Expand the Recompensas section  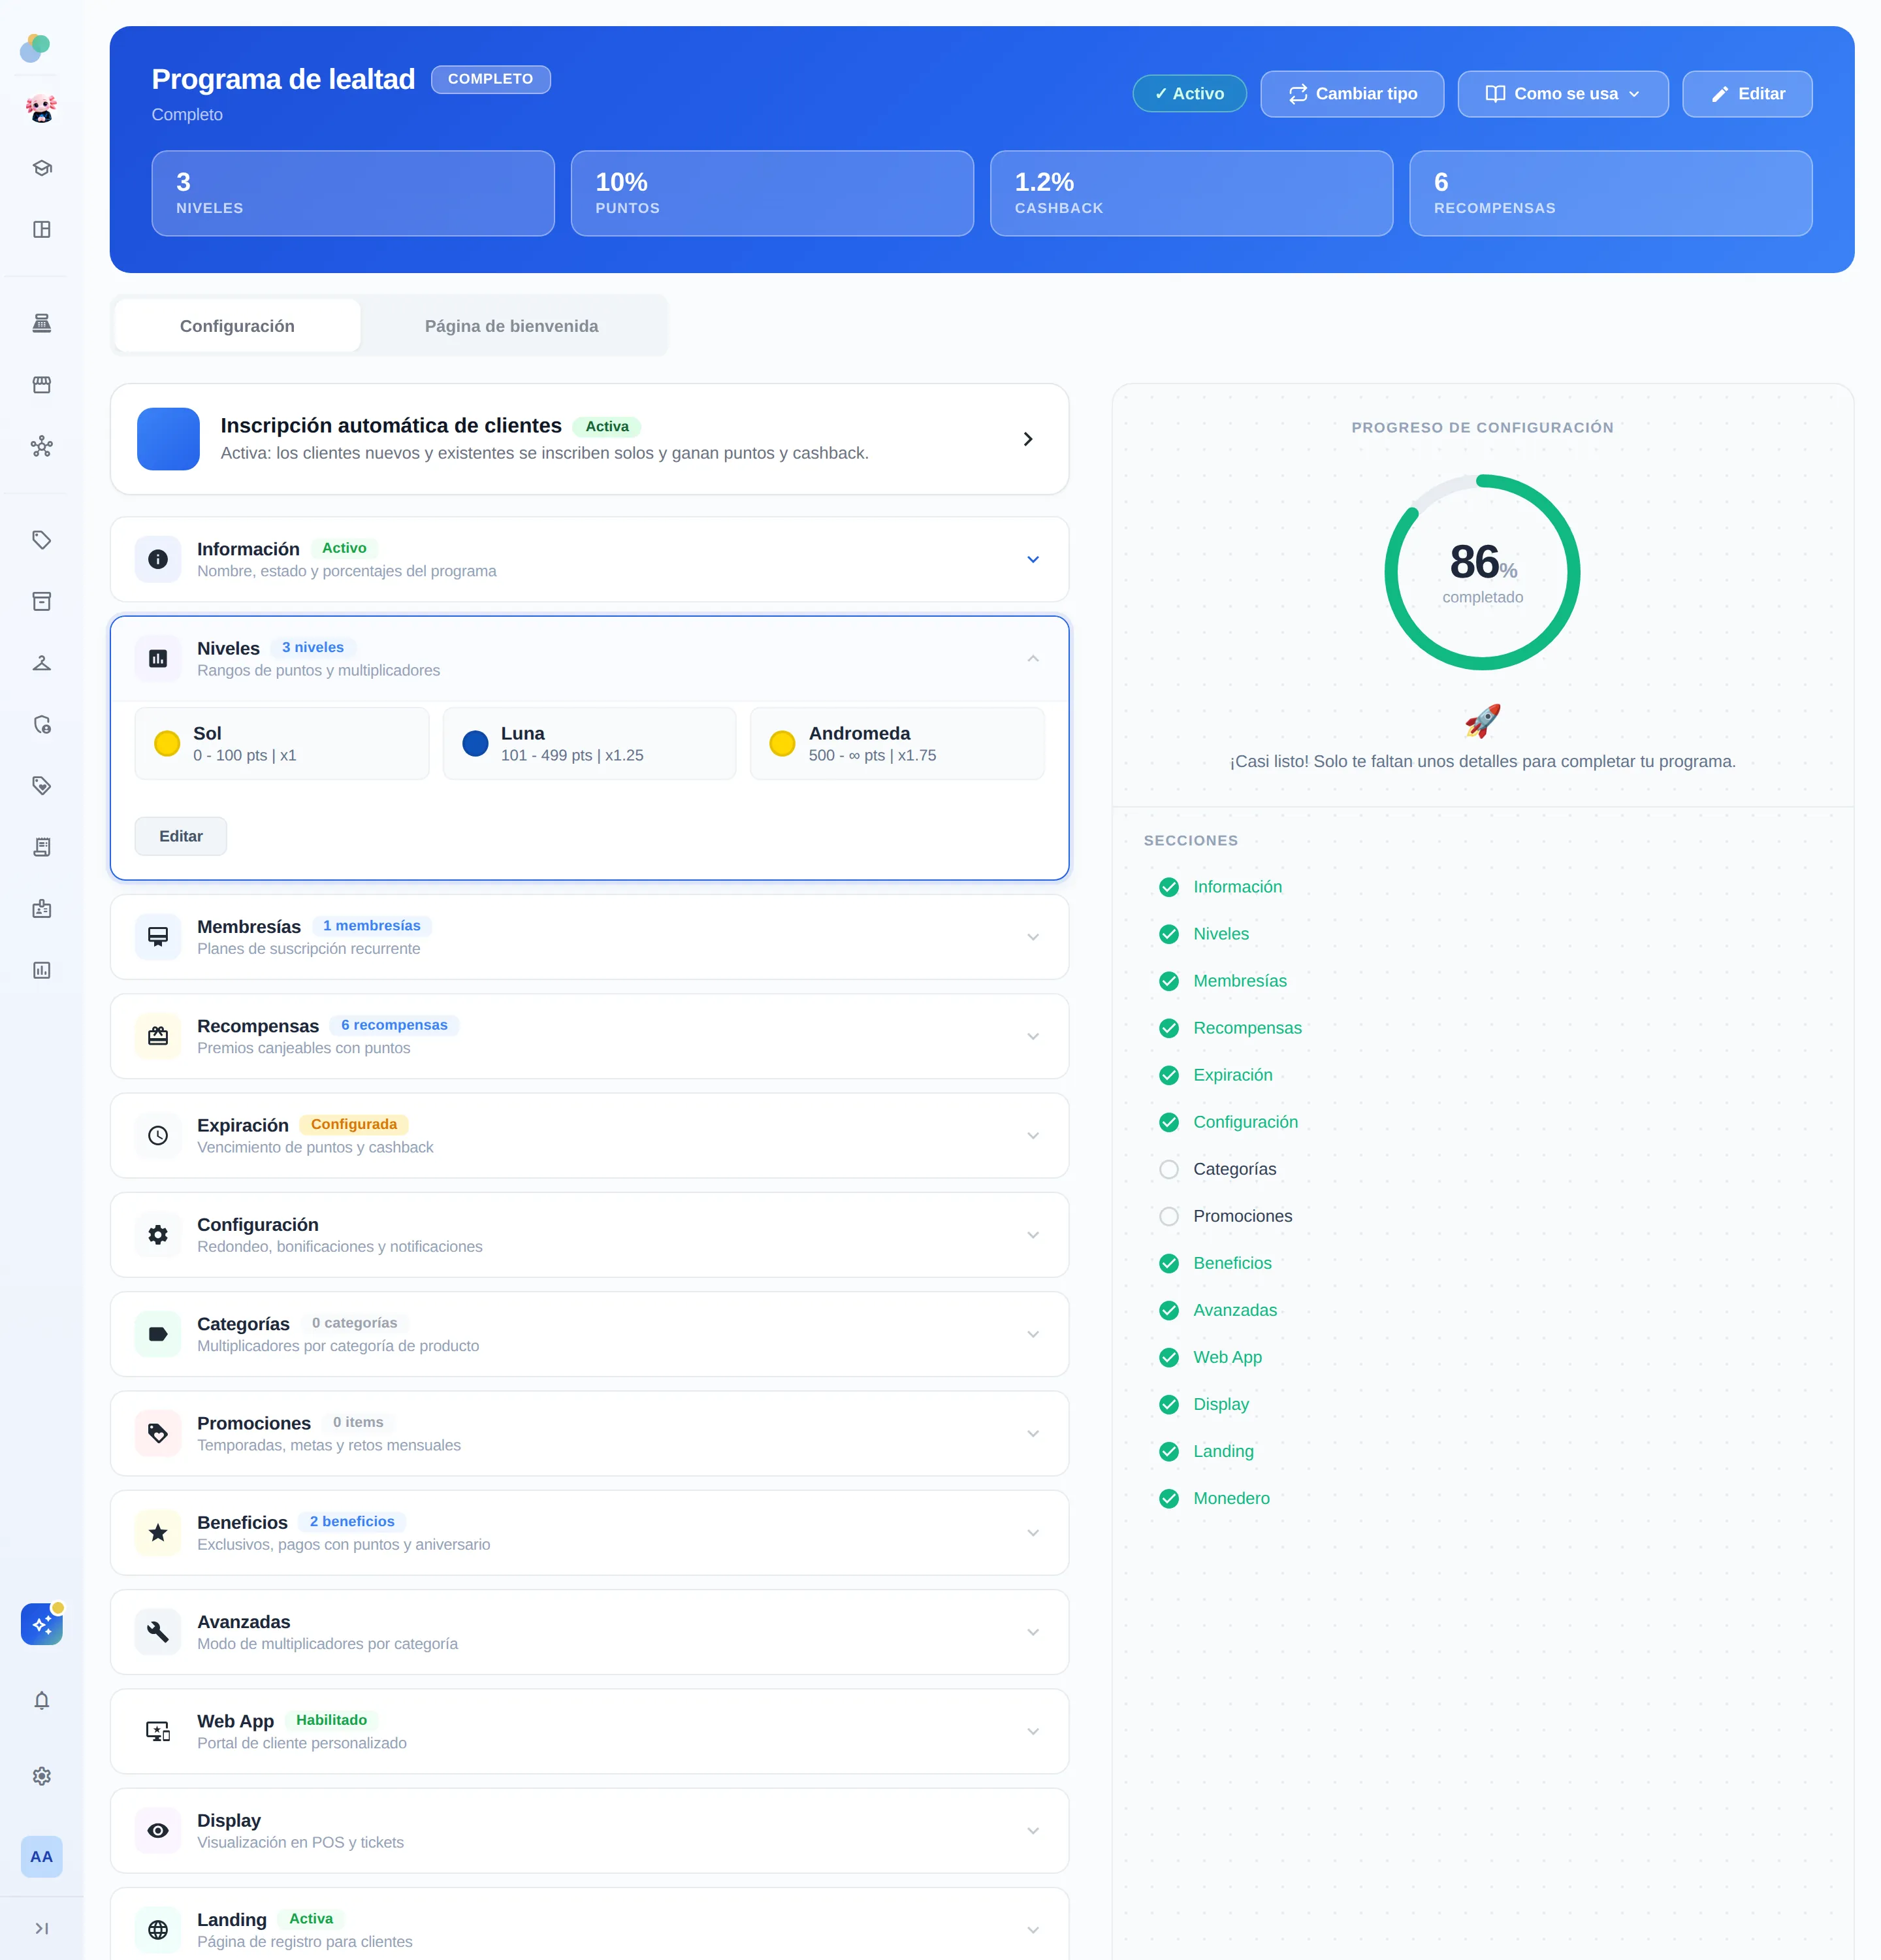coord(590,1036)
